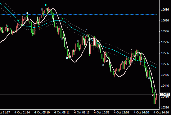Click the down-arrow marker above 4 Oct 09:13 candles
The width and height of the screenshot is (171, 115).
click(x=78, y=41)
